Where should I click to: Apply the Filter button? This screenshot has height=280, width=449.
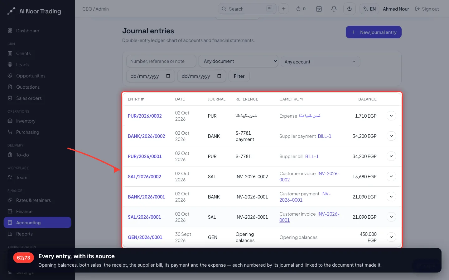[x=239, y=76]
